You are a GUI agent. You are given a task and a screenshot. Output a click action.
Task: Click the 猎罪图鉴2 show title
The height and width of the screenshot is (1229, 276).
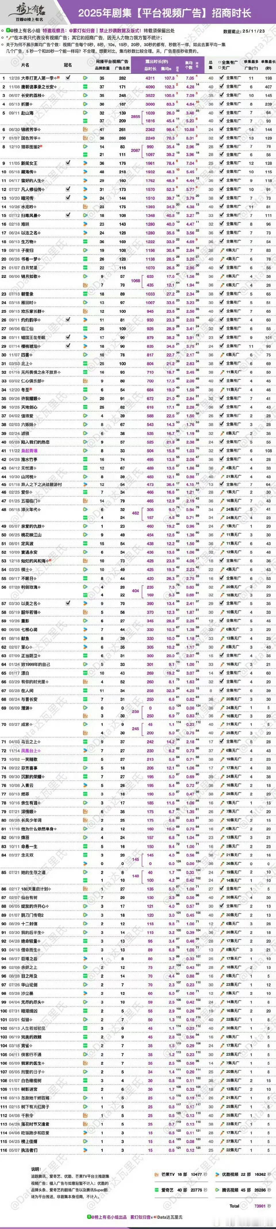click(x=30, y=146)
